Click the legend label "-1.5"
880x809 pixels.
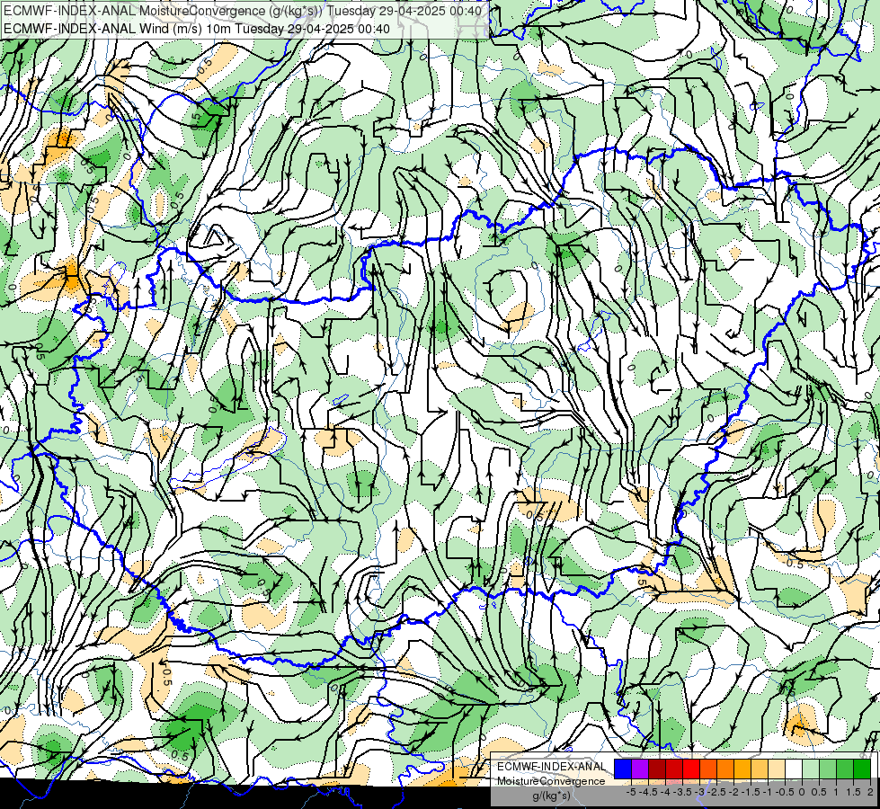751,792
